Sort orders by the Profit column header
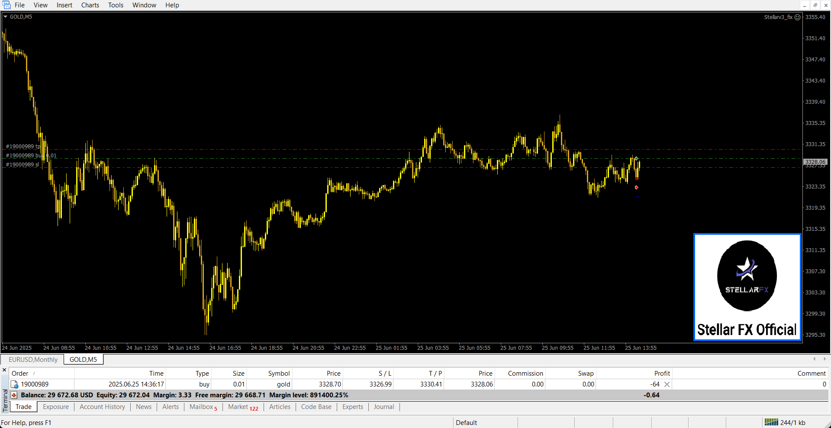831x428 pixels. click(x=662, y=374)
